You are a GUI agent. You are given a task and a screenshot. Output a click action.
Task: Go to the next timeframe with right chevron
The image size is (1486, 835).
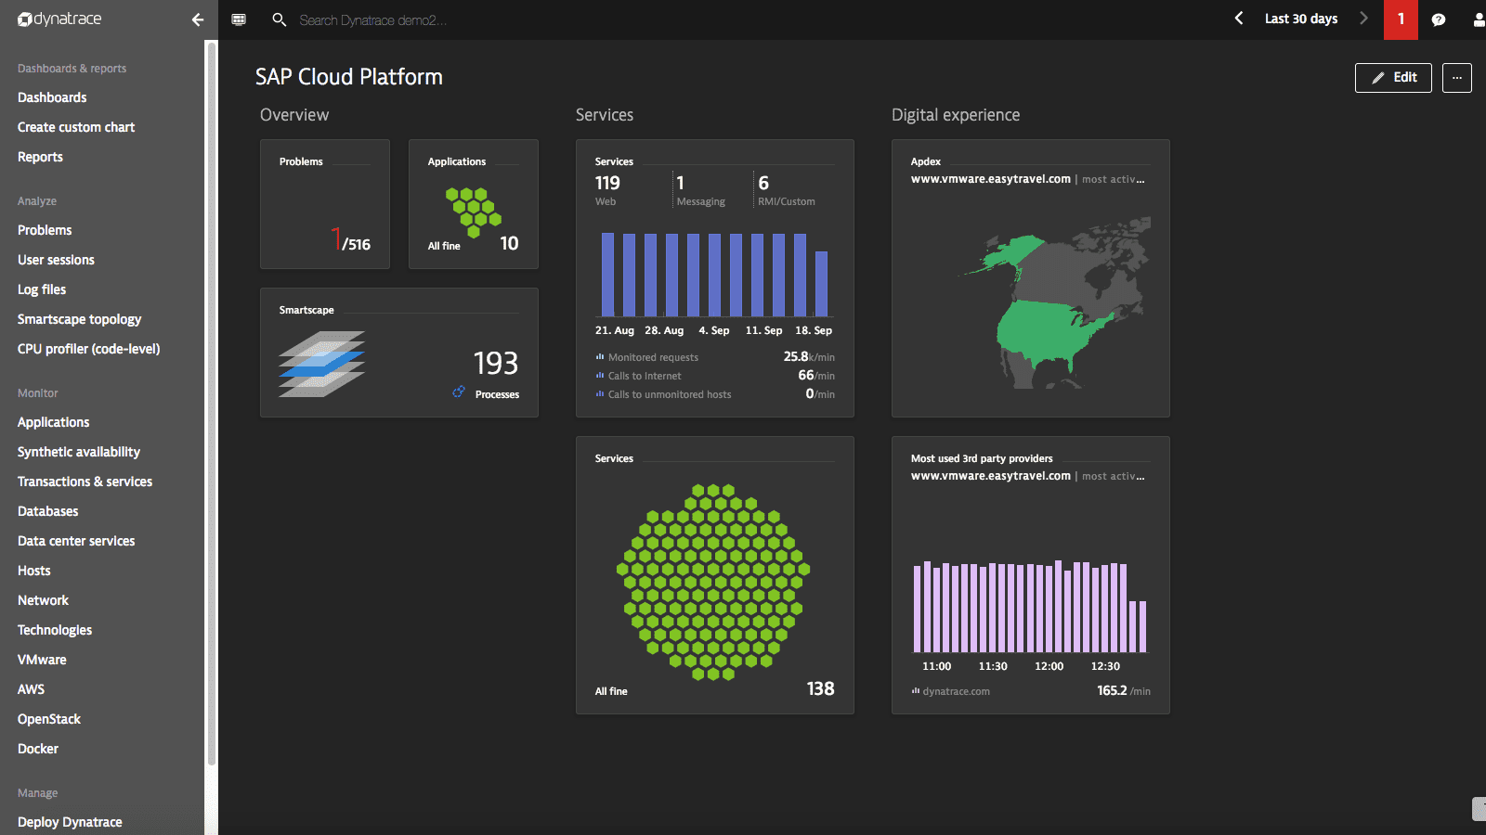pyautogui.click(x=1363, y=19)
